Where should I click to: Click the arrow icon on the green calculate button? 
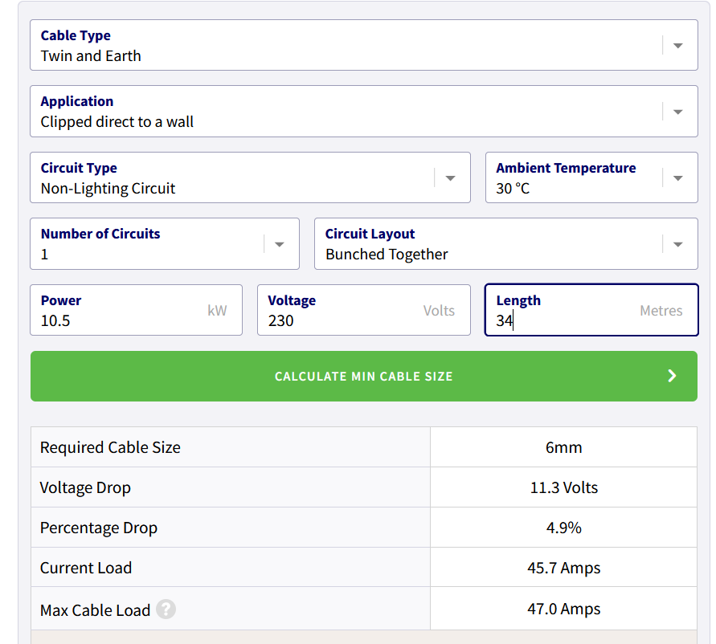(672, 376)
